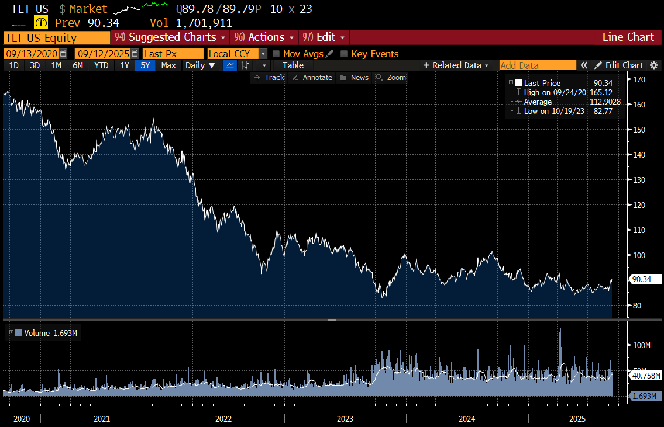Click the High marker icon in legend
Image resolution: width=664 pixels, height=427 pixels.
point(518,92)
